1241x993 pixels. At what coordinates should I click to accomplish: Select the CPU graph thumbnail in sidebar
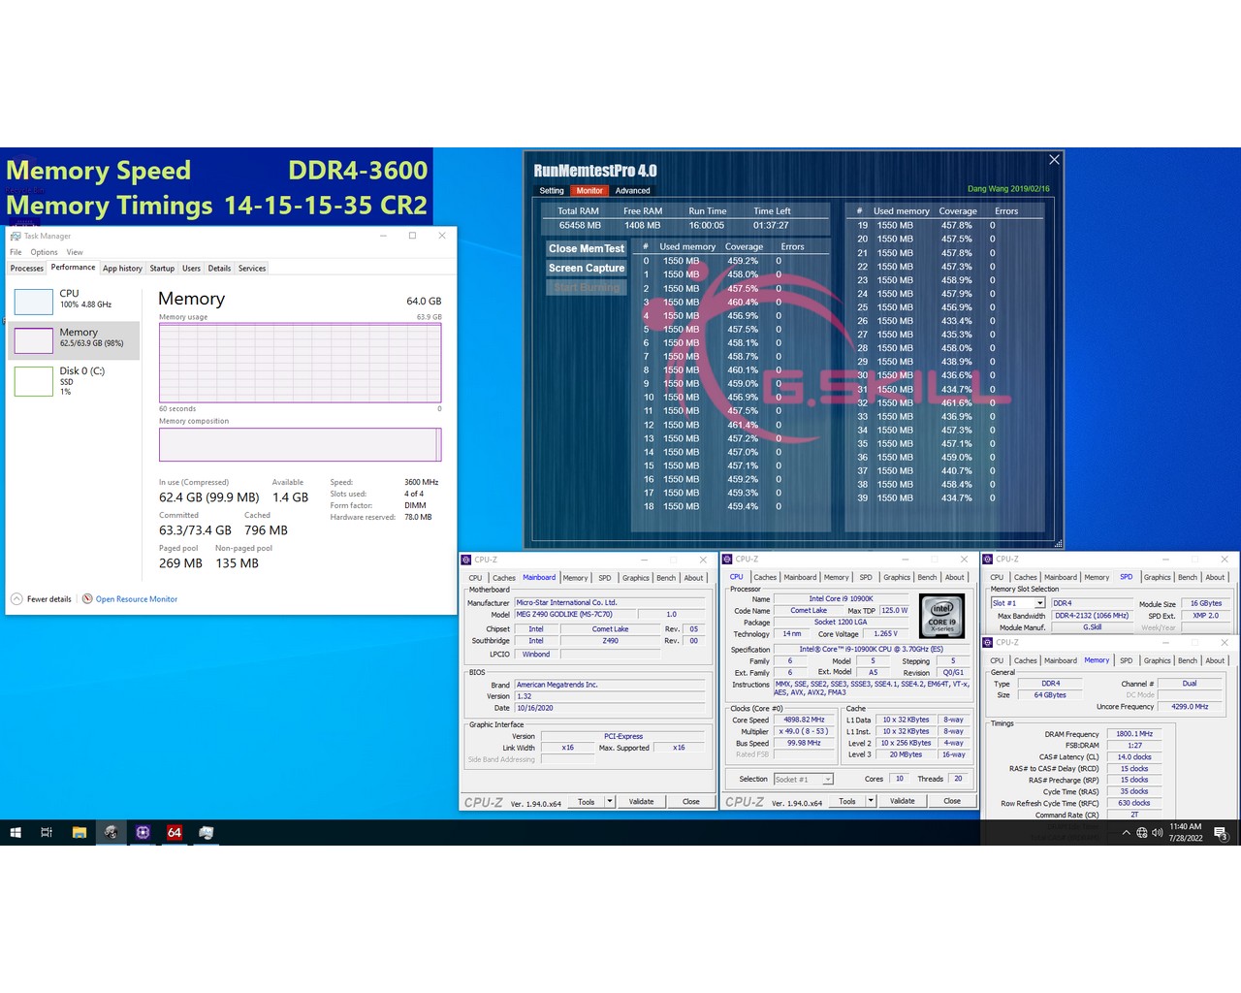pos(34,301)
